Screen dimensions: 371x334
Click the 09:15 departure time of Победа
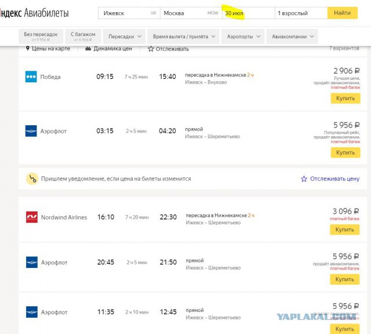coord(105,77)
